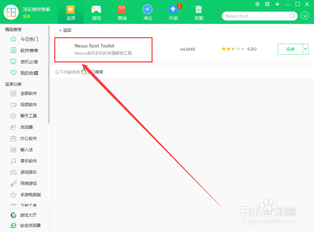Click the 网络游戏 sword icon
Image resolution: width=314 pixels, height=232 pixels.
point(13,184)
